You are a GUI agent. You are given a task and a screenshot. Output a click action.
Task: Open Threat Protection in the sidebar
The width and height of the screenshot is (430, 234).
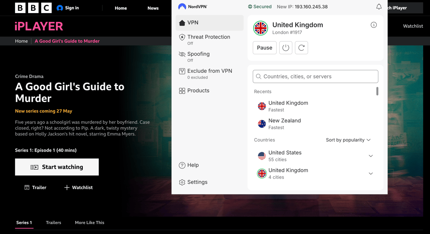click(x=210, y=40)
